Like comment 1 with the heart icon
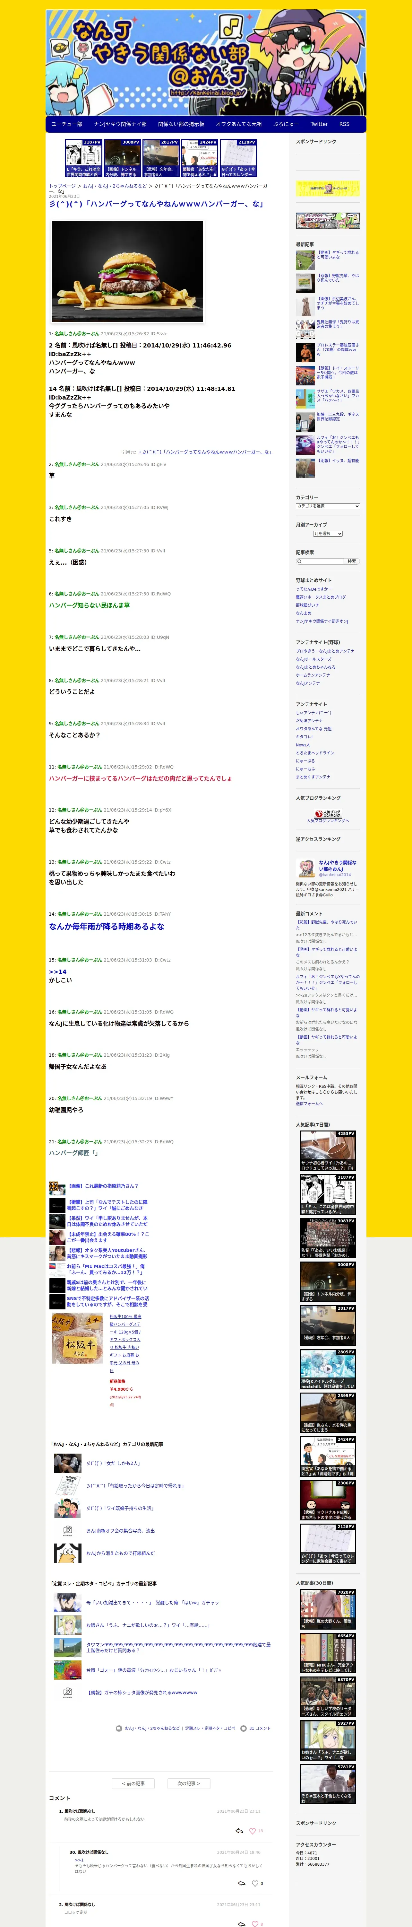This screenshot has height=1927, width=412. pos(253,1831)
